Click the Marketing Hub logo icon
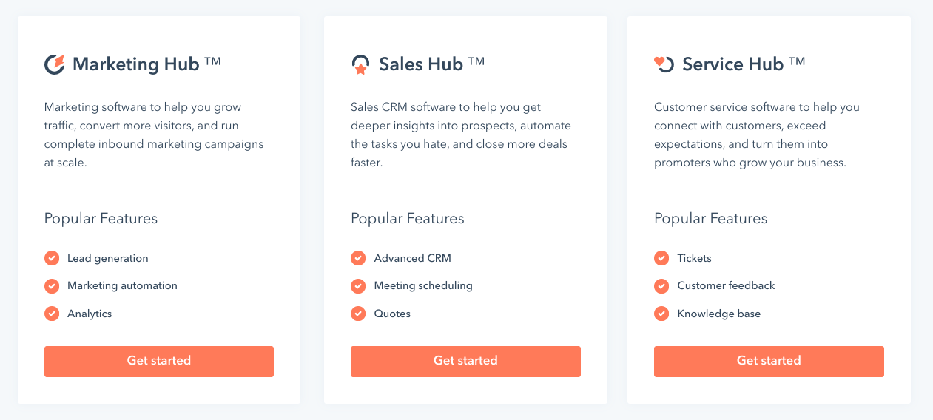 tap(55, 64)
